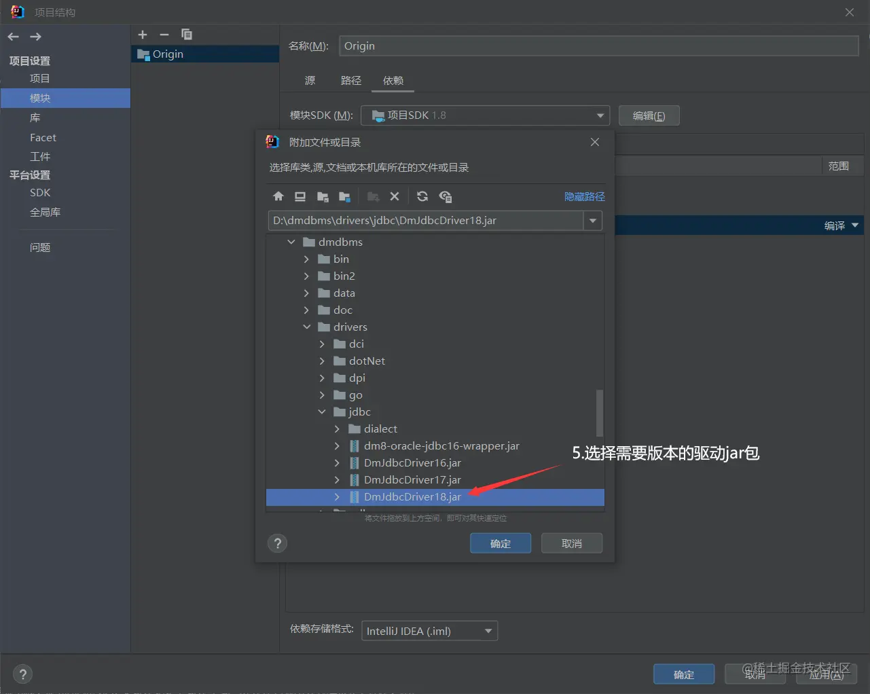The width and height of the screenshot is (870, 694).
Task: Switch to the 依赖 tab
Action: tap(393, 80)
